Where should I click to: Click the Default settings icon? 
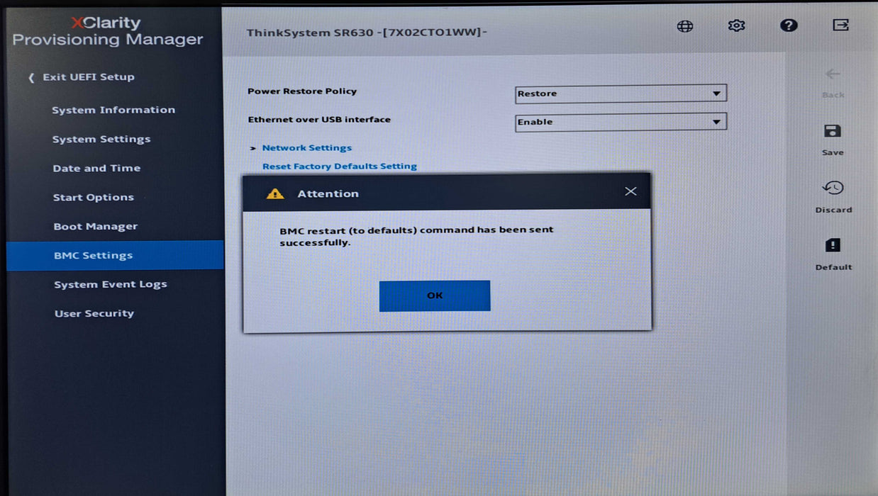point(833,245)
